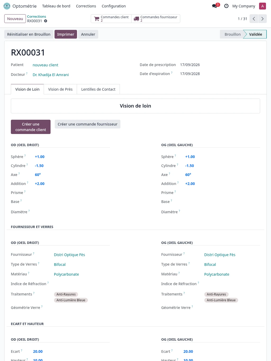
Task: Click the gear icon next to RX00031
Action: pyautogui.click(x=46, y=21)
